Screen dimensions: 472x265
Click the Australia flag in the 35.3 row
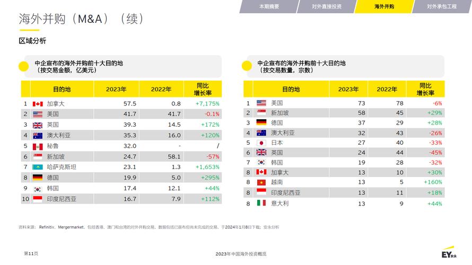(38, 136)
